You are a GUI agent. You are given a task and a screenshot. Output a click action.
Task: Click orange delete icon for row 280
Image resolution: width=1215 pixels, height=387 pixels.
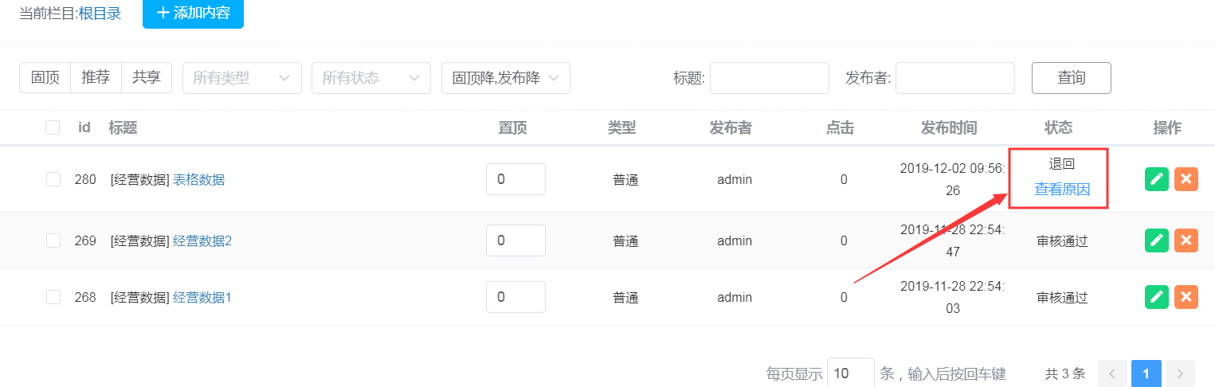point(1186,179)
